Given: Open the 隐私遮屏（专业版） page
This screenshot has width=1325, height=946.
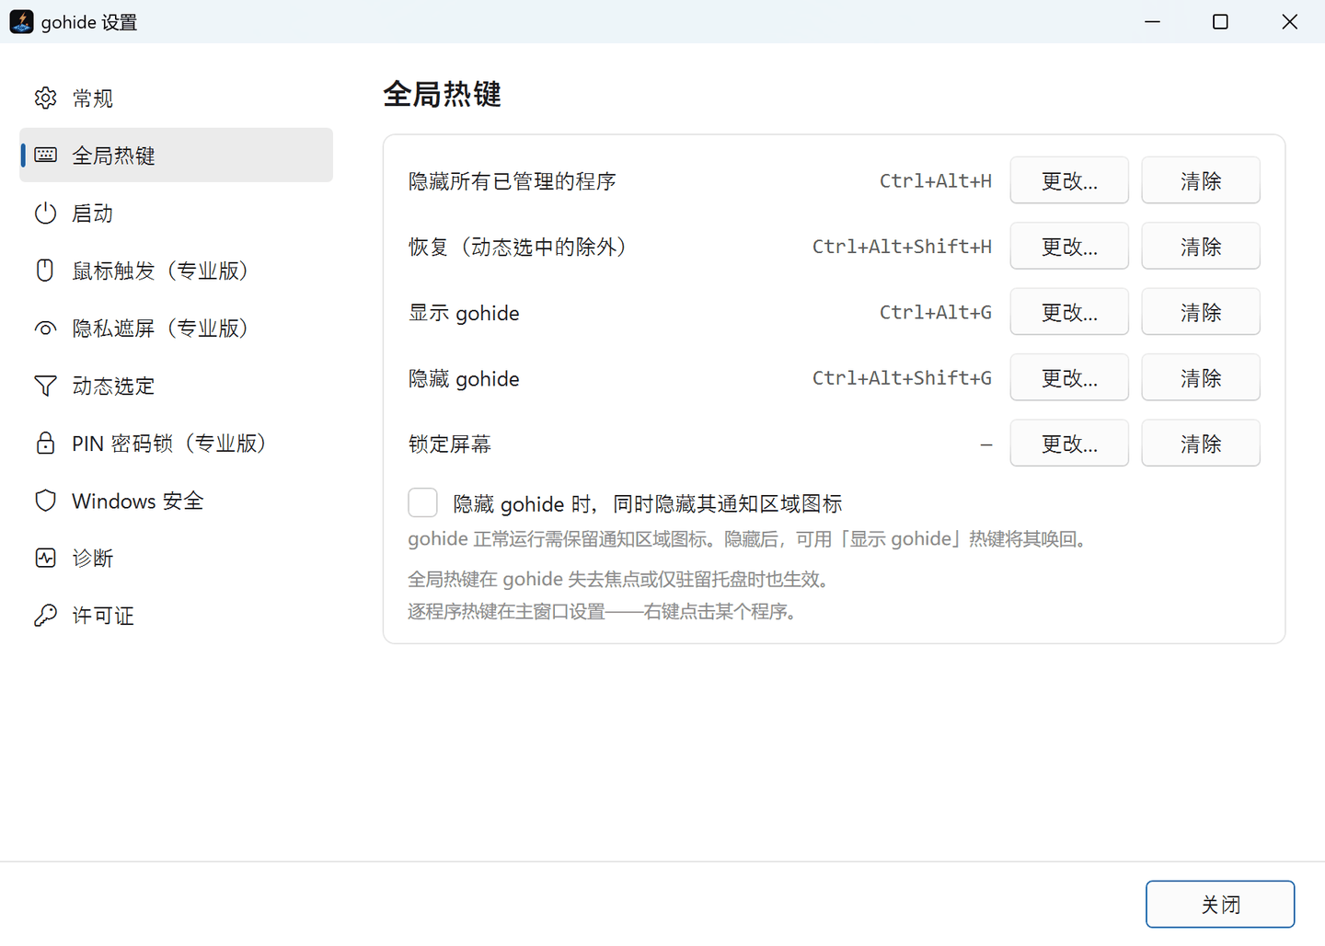Looking at the screenshot, I should 176,328.
